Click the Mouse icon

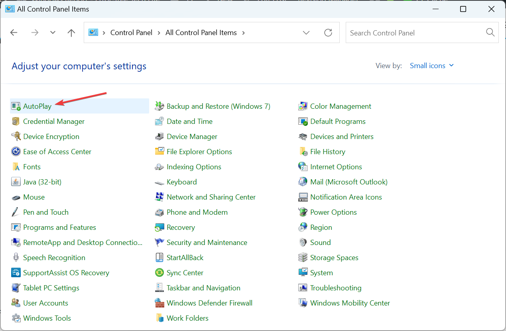click(16, 197)
